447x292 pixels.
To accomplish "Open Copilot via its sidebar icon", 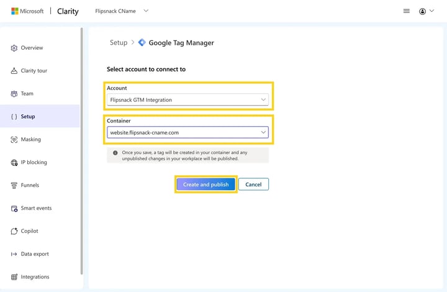I will pos(14,231).
